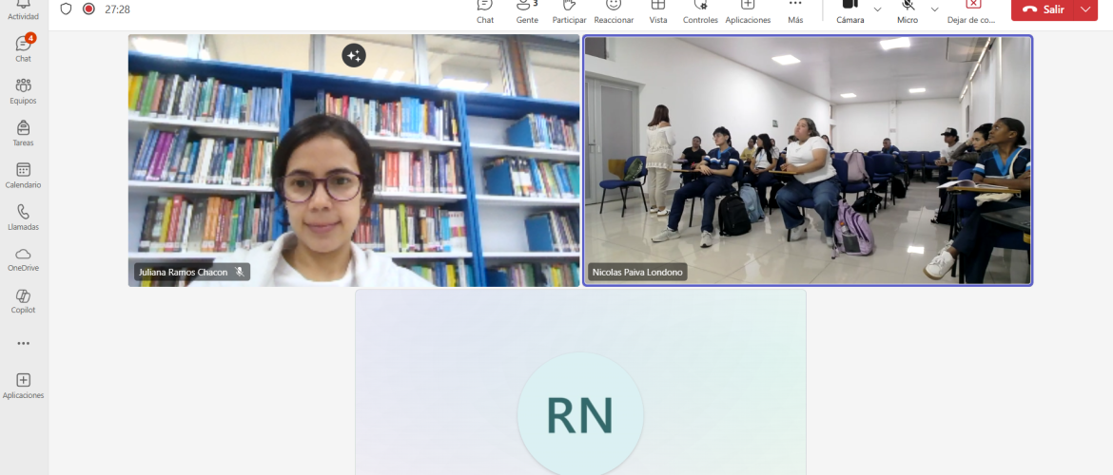Viewport: 1113px width, 475px height.
Task: Open the Chat section in left sidebar
Action: pyautogui.click(x=23, y=47)
